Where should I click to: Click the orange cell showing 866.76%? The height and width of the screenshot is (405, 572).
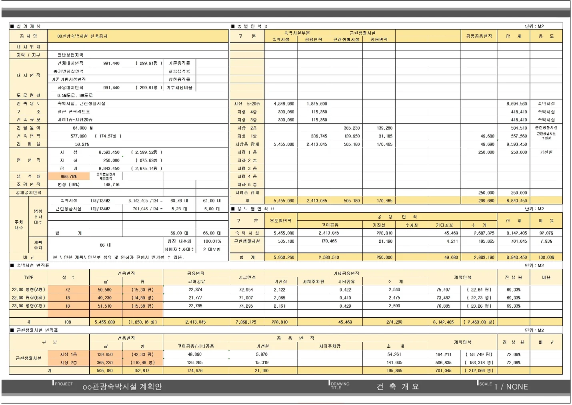[68, 177]
